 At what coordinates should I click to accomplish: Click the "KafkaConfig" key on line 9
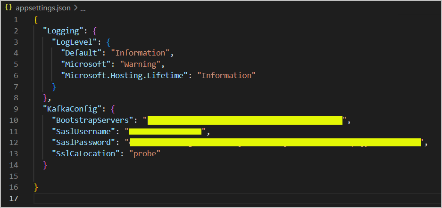[73, 109]
